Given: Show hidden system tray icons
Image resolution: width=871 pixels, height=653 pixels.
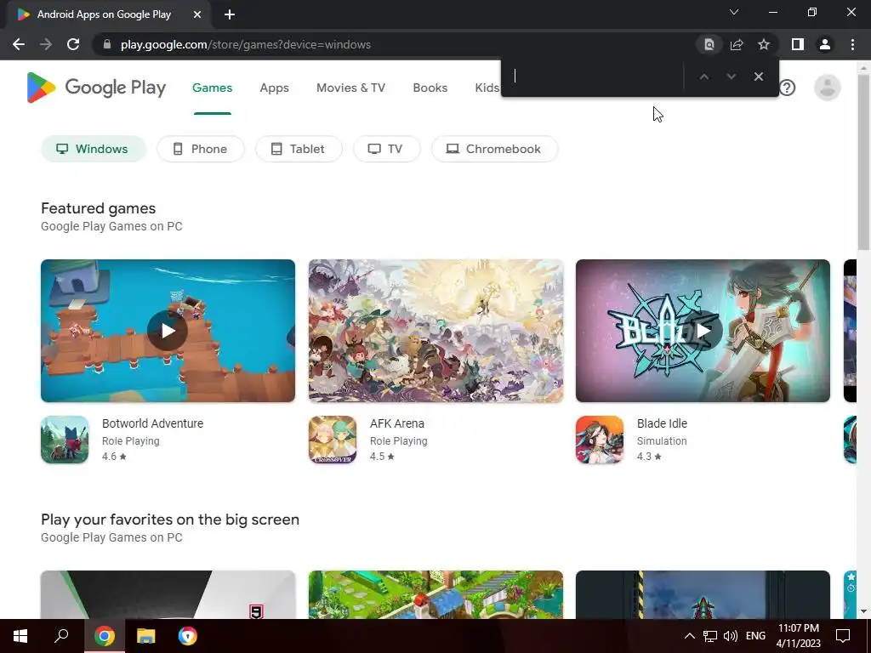Looking at the screenshot, I should click(689, 636).
